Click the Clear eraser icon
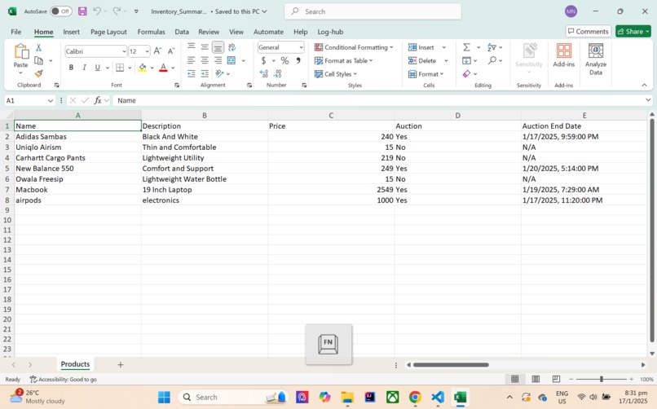Image resolution: width=657 pixels, height=409 pixels. pyautogui.click(x=466, y=73)
